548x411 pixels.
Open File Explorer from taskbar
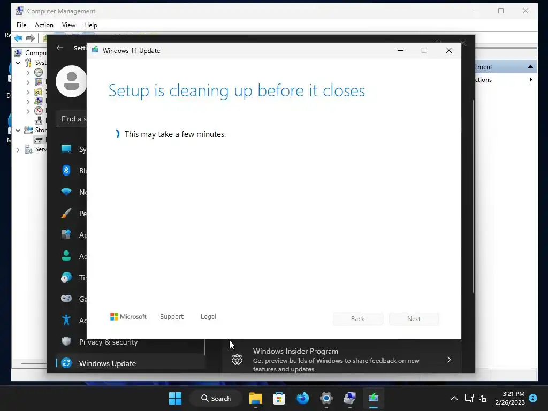[256, 398]
